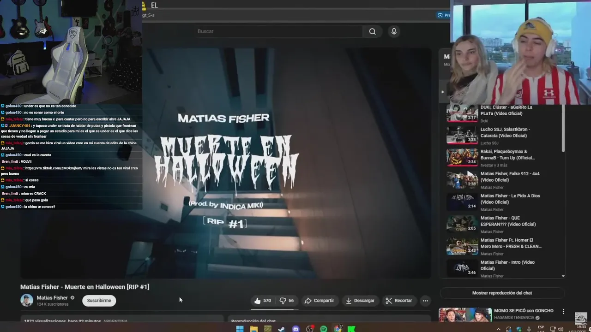Viewport: 591px width, 332px height.
Task: Click the microphone icon in system tray
Action: [x=529, y=329]
